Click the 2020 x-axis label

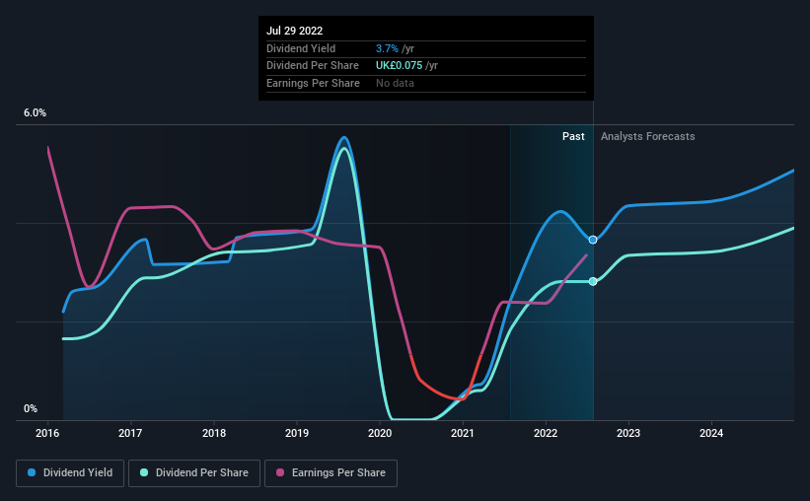380,433
